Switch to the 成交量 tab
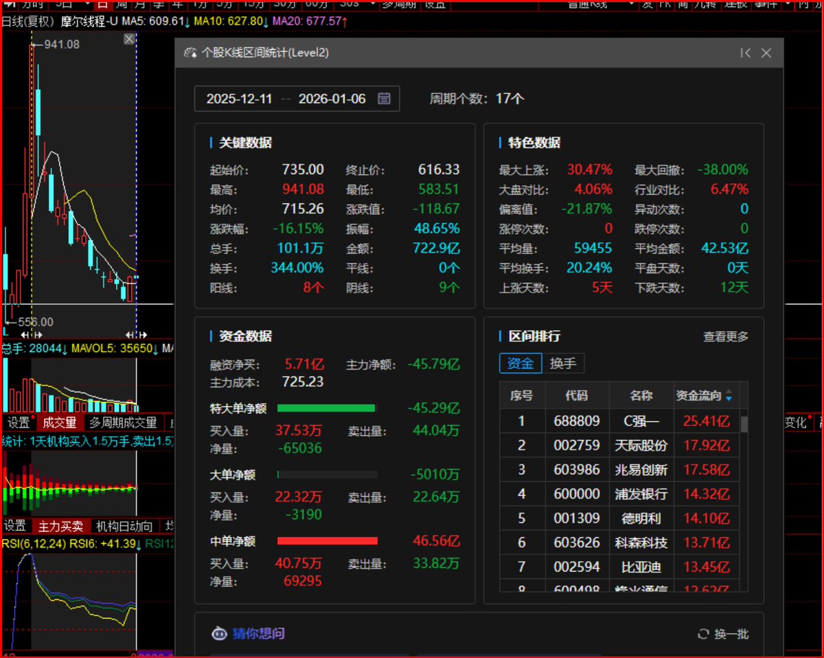Screen dimensions: 824x658 (61, 423)
